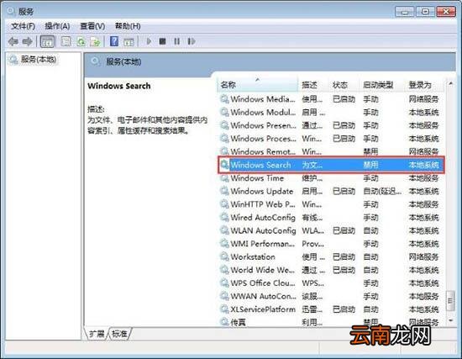462x359 pixels.
Task: Open the 查看(V) menu
Action: 92,26
